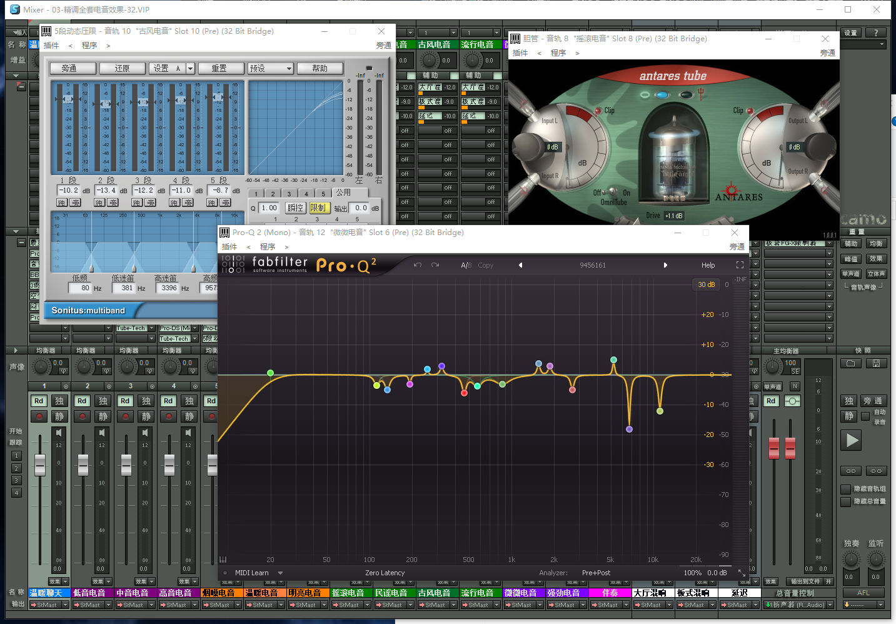This screenshot has height=624, width=896.
Task: Enable 隐藏音轨组 checkbox
Action: point(846,489)
